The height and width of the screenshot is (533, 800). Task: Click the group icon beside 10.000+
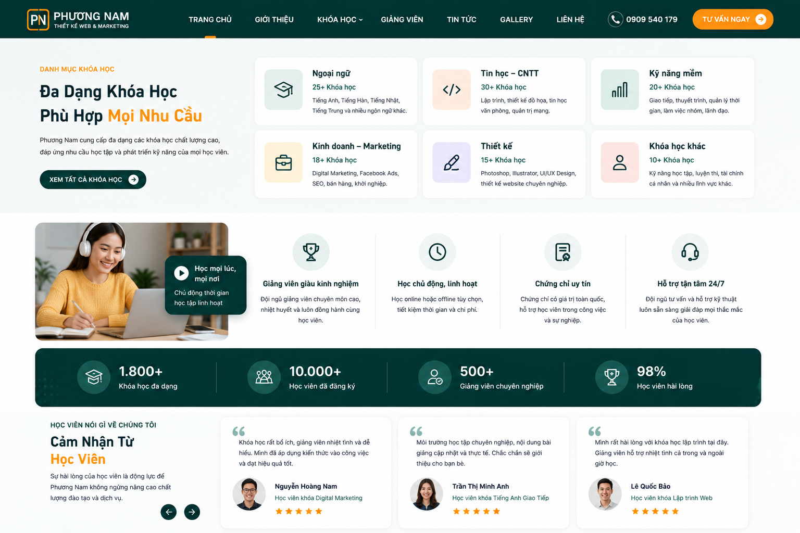pos(264,377)
